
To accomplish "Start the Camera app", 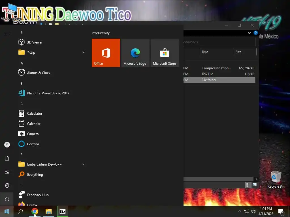I will 52,134.
